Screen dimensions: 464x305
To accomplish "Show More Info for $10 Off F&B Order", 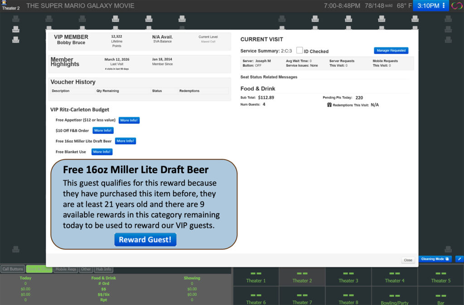I will point(103,131).
